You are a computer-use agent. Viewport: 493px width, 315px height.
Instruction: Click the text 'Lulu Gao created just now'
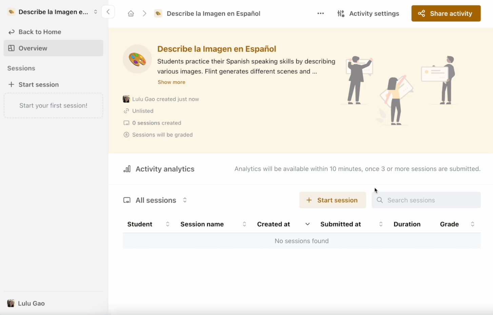(165, 99)
